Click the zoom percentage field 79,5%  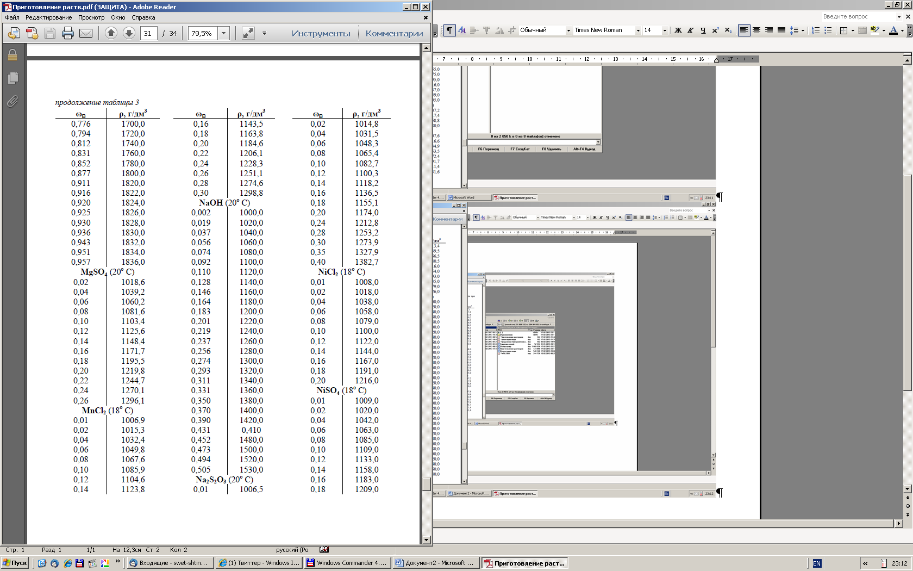click(x=203, y=33)
